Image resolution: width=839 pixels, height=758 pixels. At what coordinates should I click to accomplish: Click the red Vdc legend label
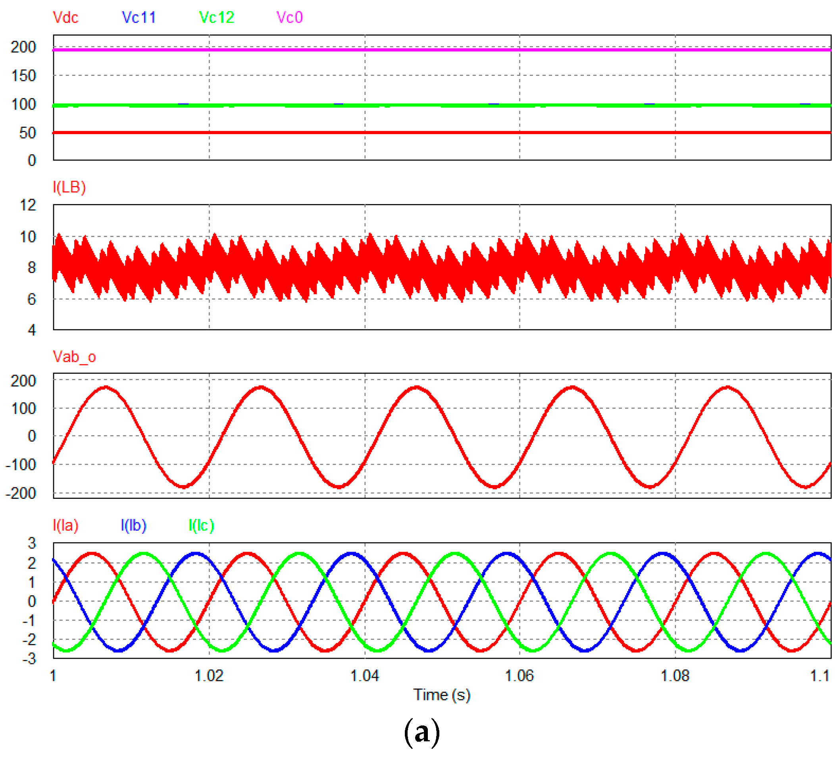65,17
